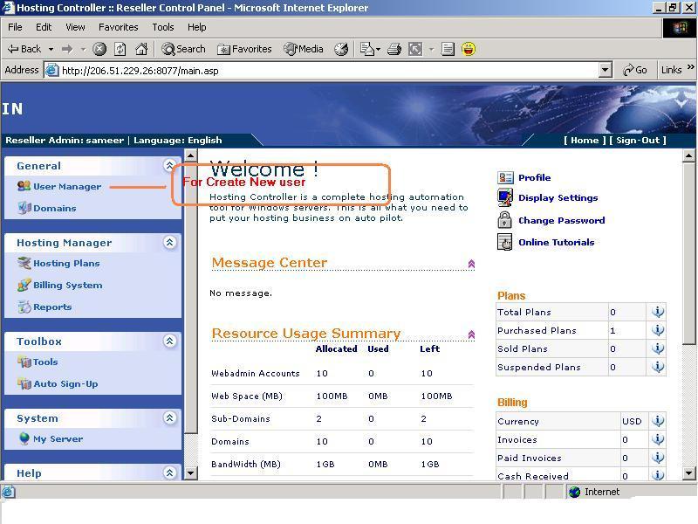Open the Edit menu

(x=44, y=27)
